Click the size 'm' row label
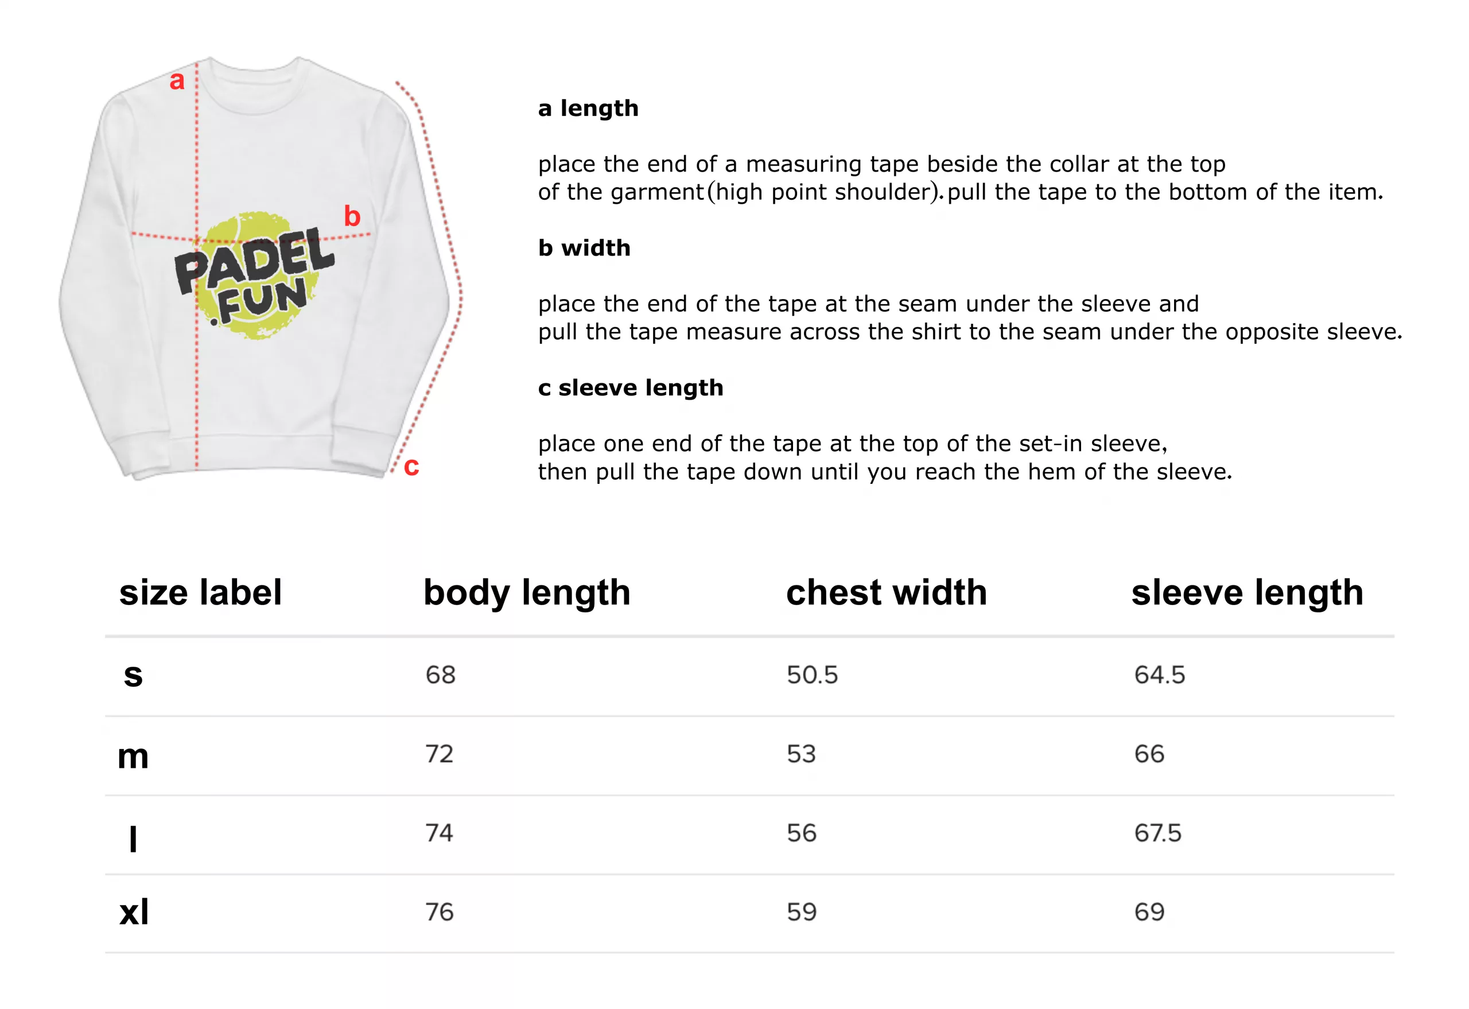This screenshot has width=1469, height=1009. click(133, 756)
